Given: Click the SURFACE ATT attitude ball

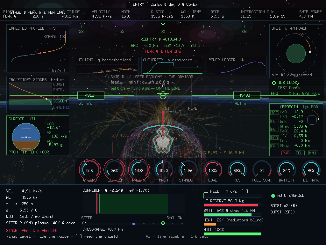Looking at the screenshot, I should click(x=26, y=137).
